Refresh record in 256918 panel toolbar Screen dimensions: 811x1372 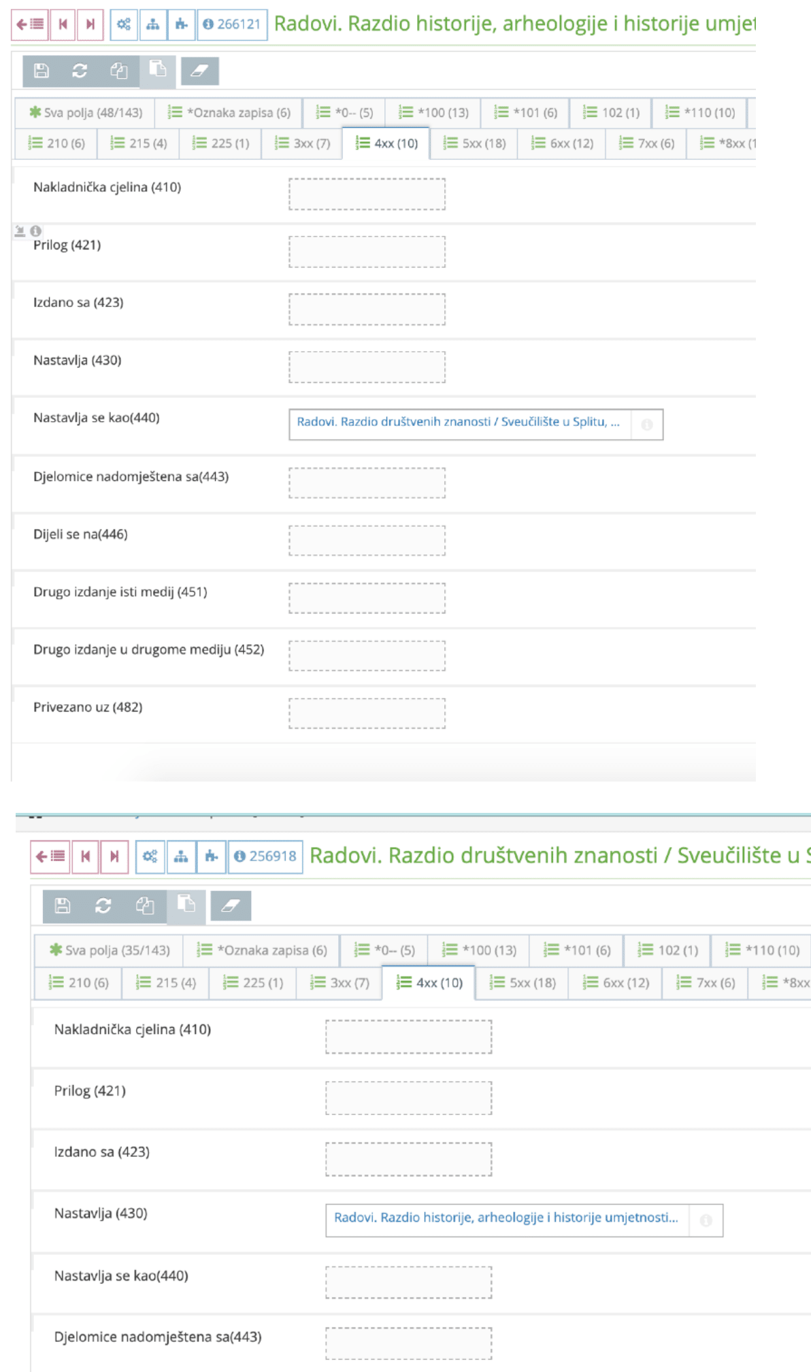point(103,905)
